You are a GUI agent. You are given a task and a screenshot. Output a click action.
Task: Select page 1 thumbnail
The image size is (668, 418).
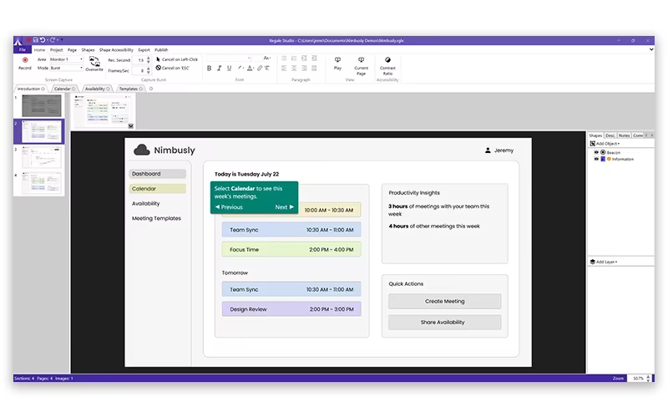41,106
